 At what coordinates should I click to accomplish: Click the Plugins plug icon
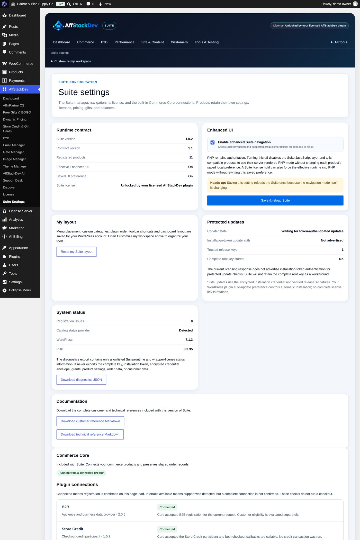pyautogui.click(x=4, y=256)
